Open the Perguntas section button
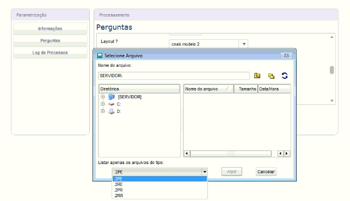The image size is (350, 201). 50,41
